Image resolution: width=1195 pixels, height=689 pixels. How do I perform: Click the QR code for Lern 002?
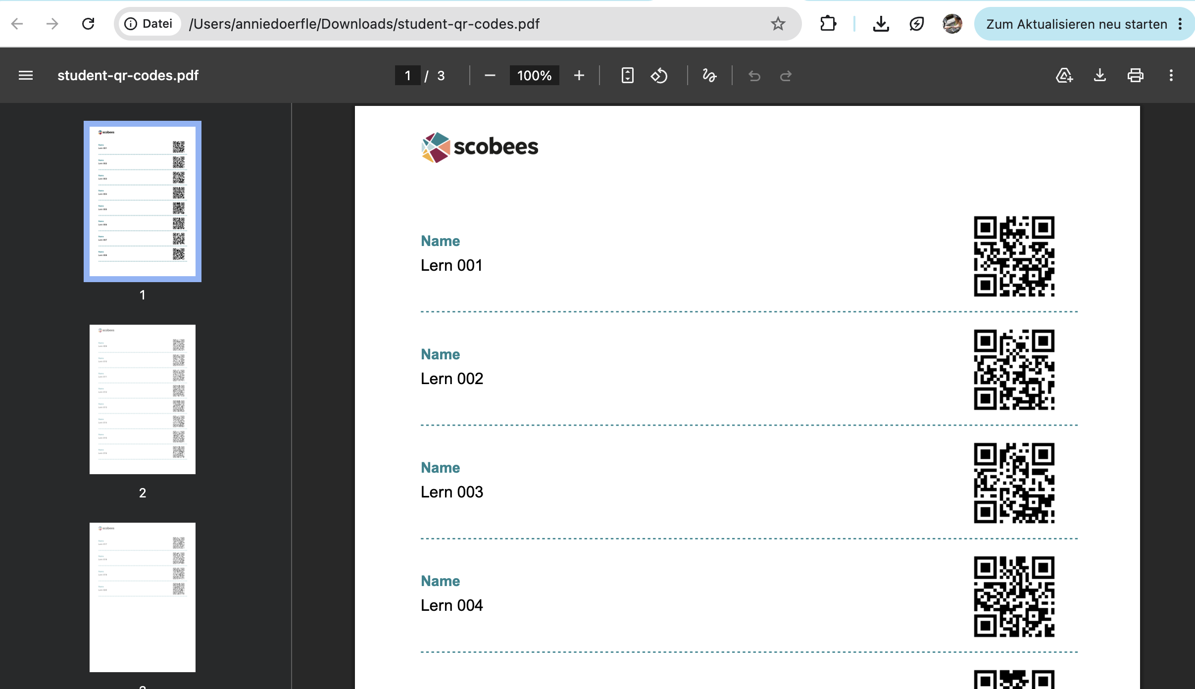point(1014,370)
